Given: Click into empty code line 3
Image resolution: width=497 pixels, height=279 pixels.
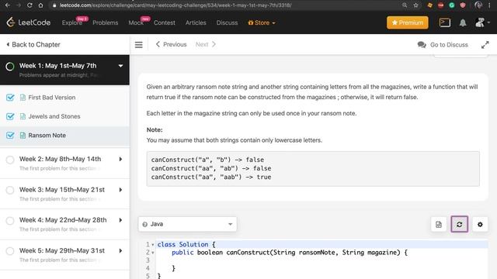Looking at the screenshot, I should click(x=321, y=260).
